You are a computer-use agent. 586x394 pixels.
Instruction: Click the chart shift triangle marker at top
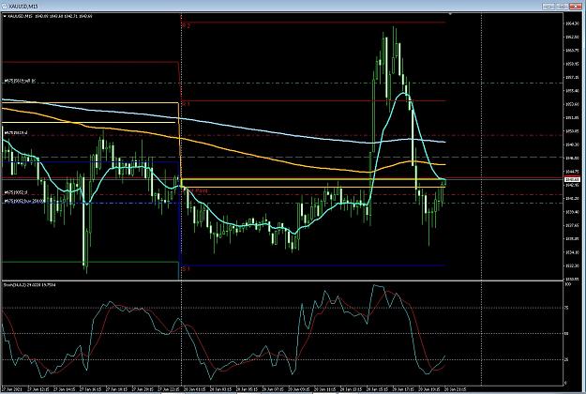[x=450, y=14]
